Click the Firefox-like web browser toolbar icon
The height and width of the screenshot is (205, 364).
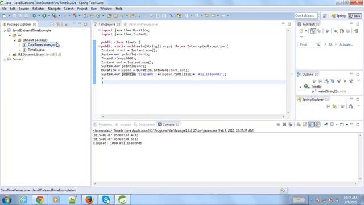[179, 15]
